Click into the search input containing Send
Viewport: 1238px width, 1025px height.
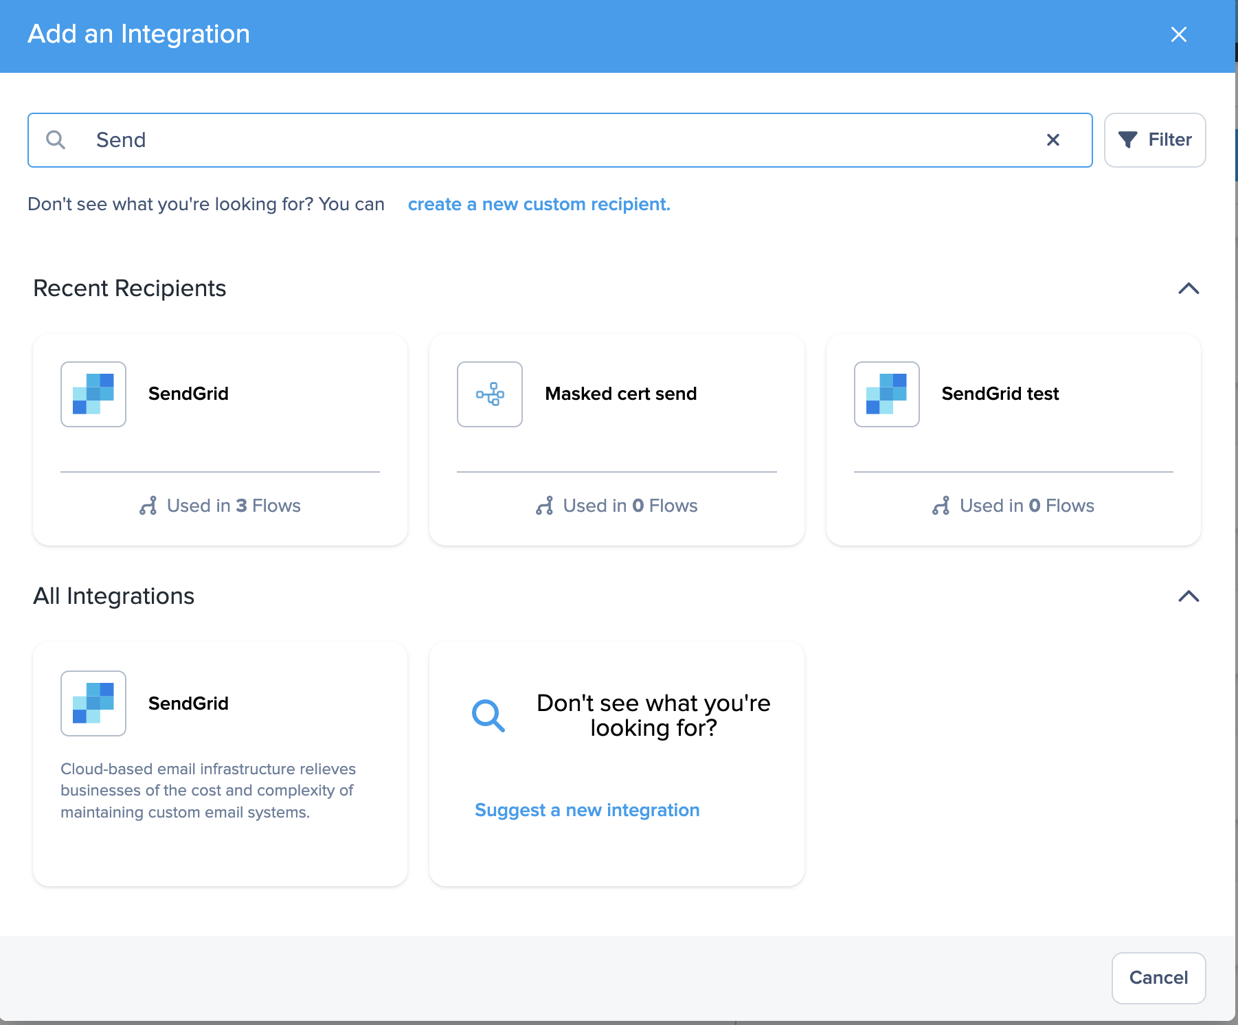tap(550, 140)
